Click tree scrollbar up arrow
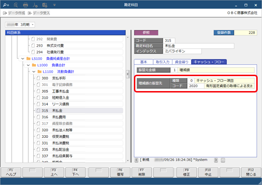 128,37
